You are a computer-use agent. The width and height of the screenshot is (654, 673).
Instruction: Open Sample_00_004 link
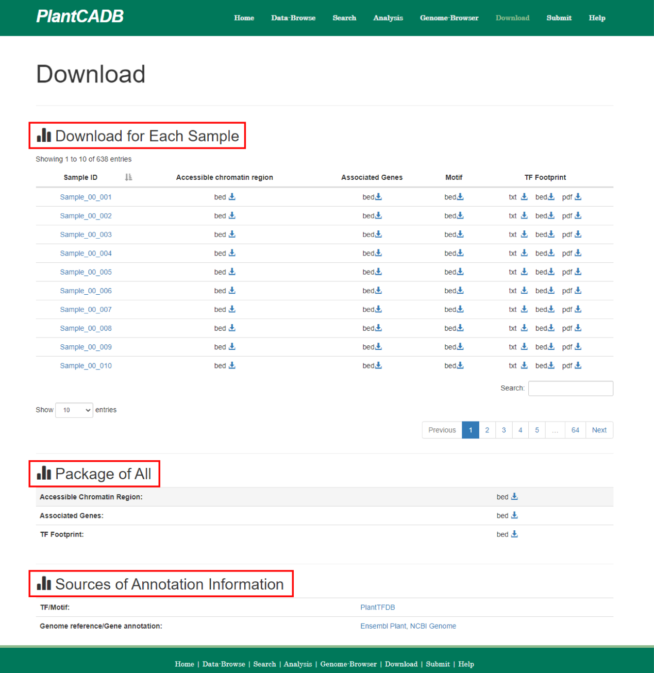coord(86,253)
